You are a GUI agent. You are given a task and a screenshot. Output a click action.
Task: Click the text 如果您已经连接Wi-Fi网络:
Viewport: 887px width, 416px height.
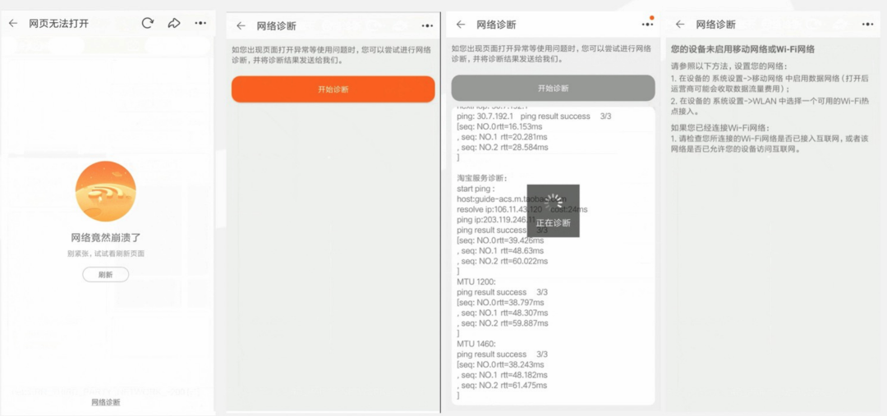[720, 127]
